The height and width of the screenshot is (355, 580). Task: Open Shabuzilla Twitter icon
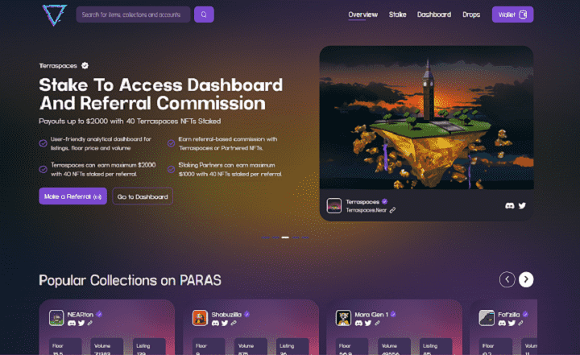click(x=225, y=323)
